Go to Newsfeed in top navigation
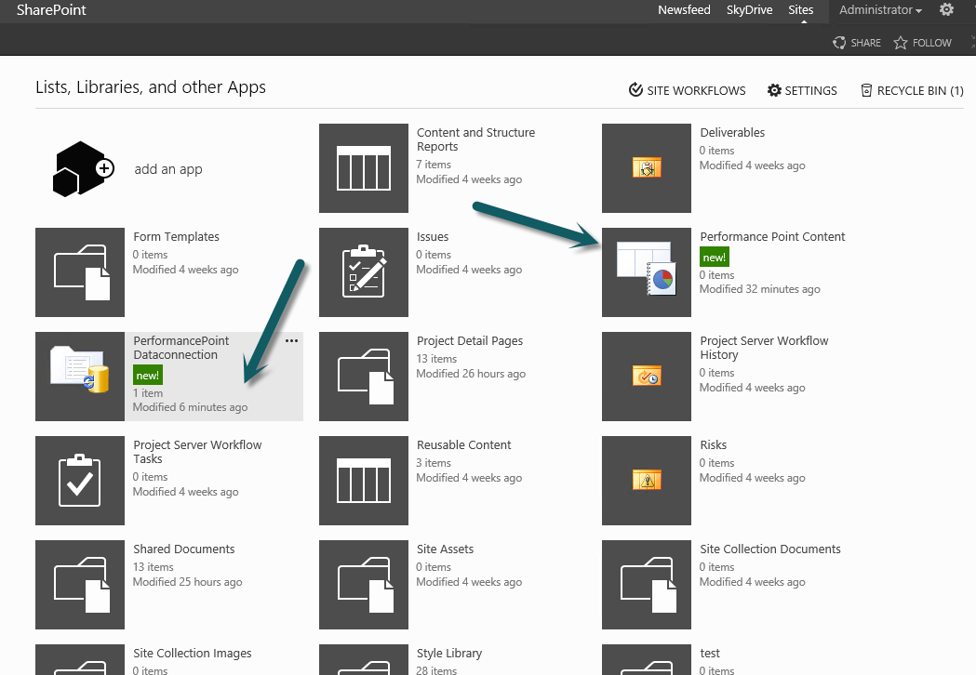976x675 pixels. tap(684, 10)
